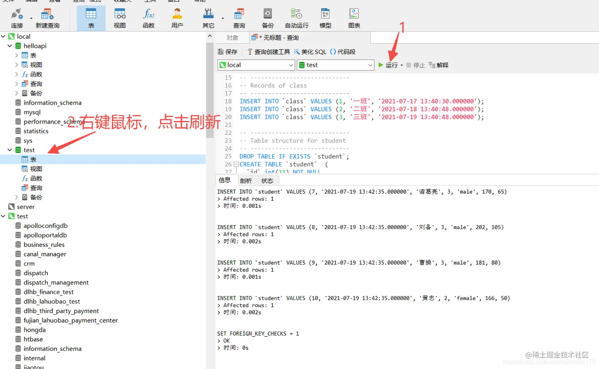Click the tree panel scroll-up arrow
The height and width of the screenshot is (369, 599).
coord(210,36)
